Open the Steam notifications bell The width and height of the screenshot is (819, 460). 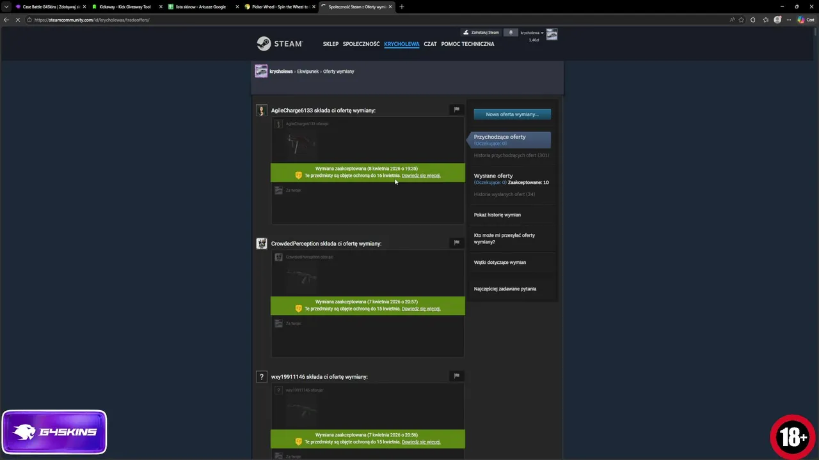click(x=511, y=33)
